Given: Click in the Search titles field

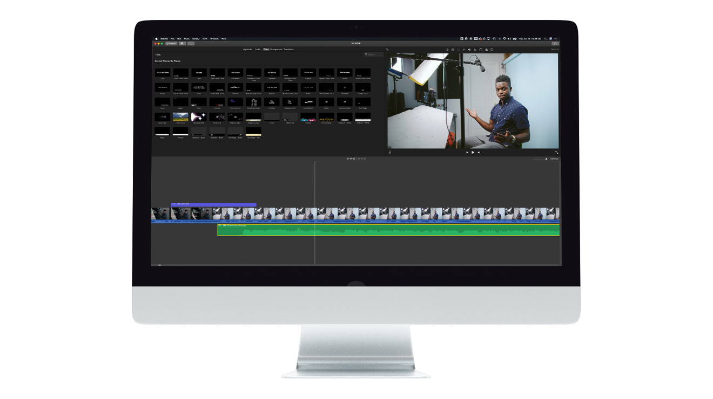Looking at the screenshot, I should pyautogui.click(x=373, y=54).
